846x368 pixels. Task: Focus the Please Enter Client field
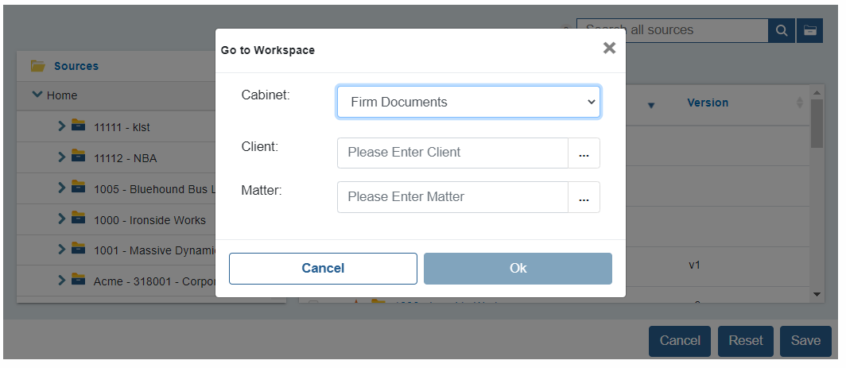coord(452,153)
